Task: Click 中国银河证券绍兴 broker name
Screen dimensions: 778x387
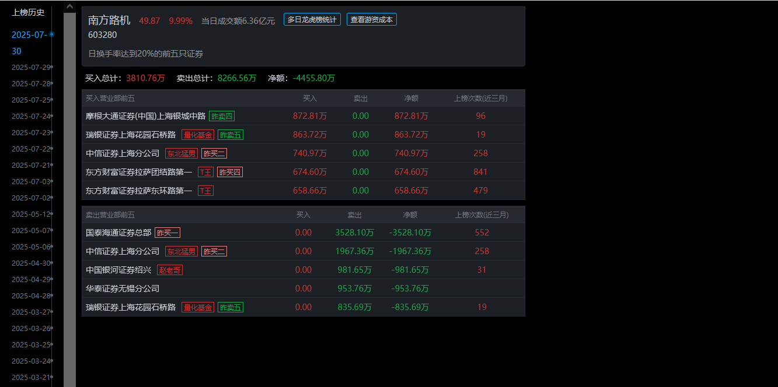Action: click(118, 270)
